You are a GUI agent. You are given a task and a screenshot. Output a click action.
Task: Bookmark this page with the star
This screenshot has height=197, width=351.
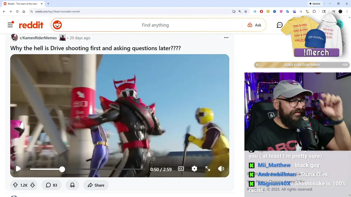click(246, 11)
